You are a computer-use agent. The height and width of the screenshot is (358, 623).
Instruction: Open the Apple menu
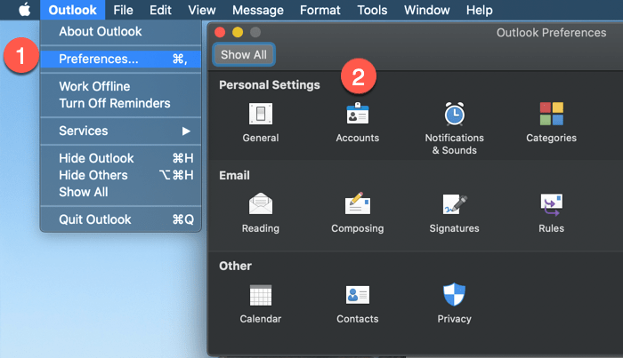[x=24, y=11]
